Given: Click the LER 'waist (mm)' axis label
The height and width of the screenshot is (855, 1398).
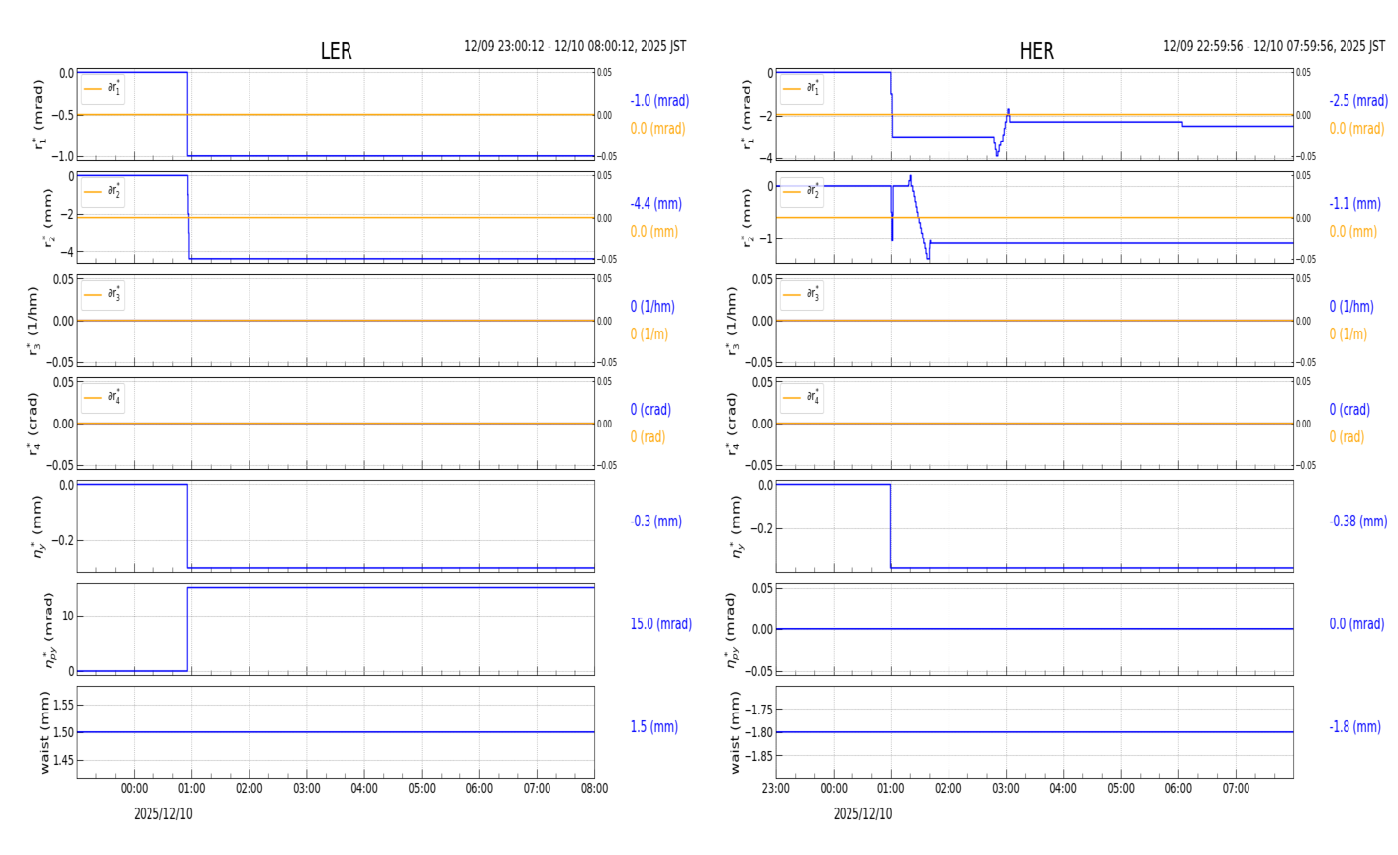Looking at the screenshot, I should pos(44,732).
